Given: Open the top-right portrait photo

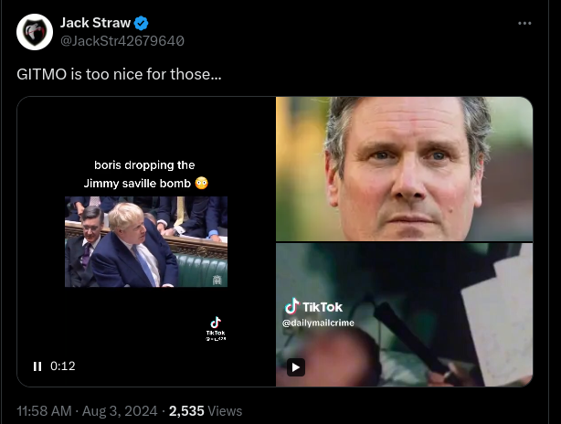Looking at the screenshot, I should click(x=404, y=168).
